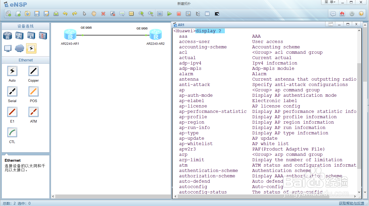Click the delete all connections icon
This screenshot has width=369, height=206.
113,14
